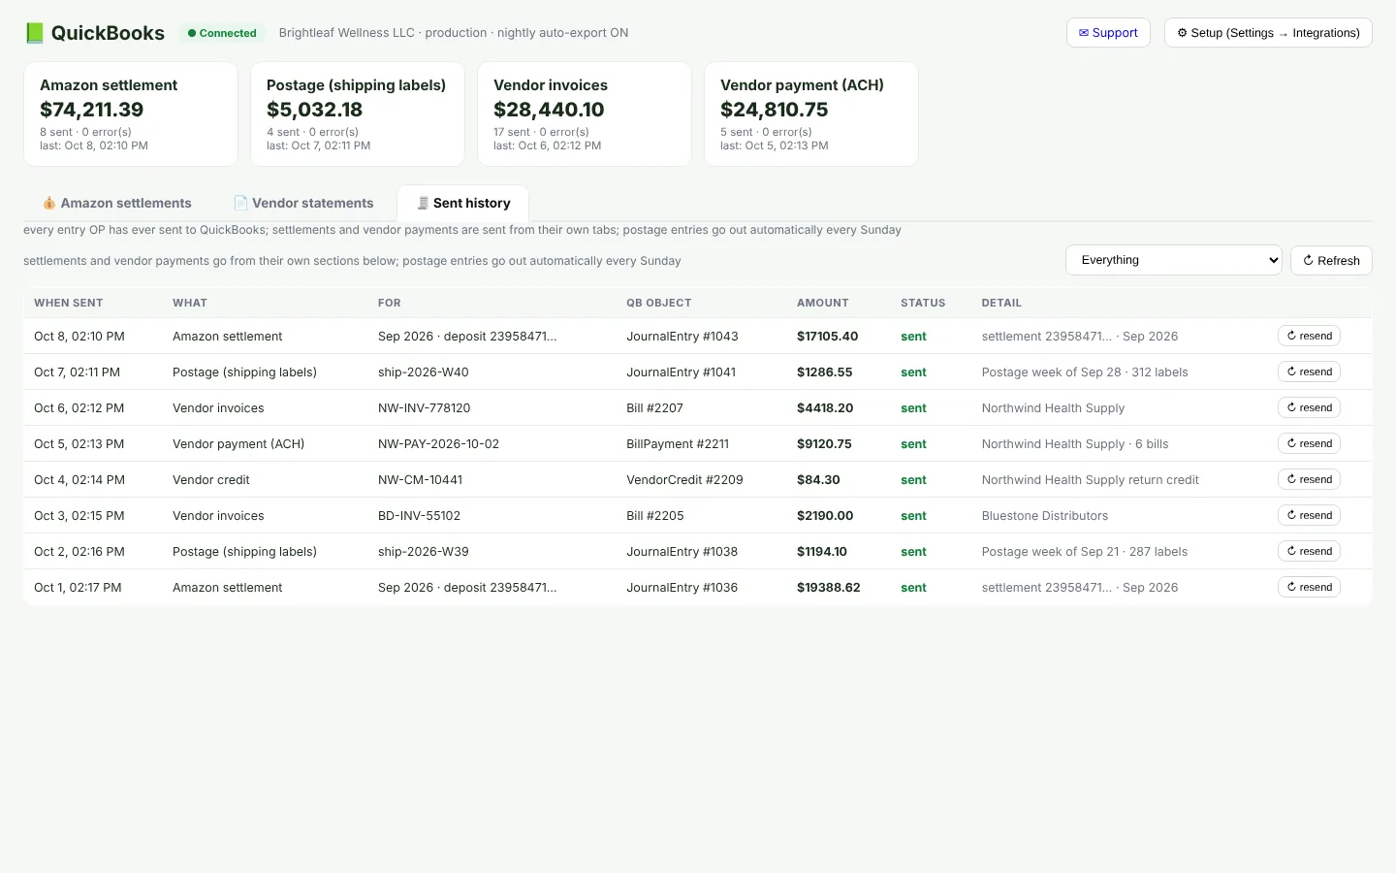Open the Vendor payment (ACH) summary card
Image resolution: width=1396 pixels, height=873 pixels.
(x=811, y=114)
